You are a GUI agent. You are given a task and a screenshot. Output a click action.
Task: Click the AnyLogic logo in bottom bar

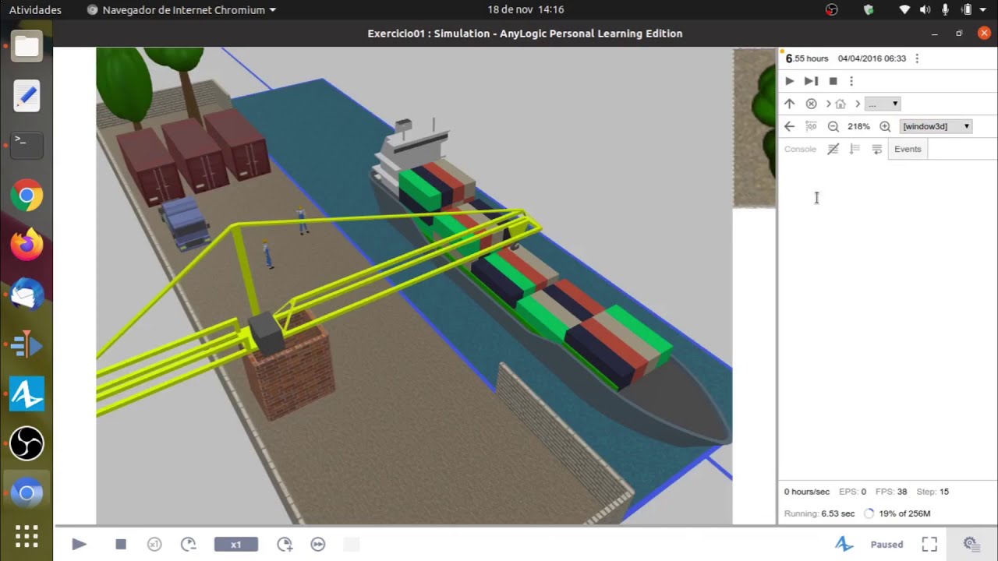844,544
